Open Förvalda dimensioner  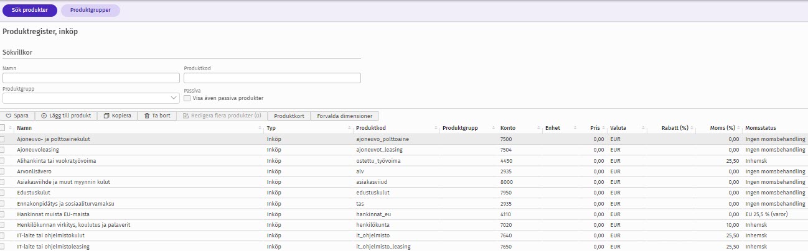coord(345,116)
